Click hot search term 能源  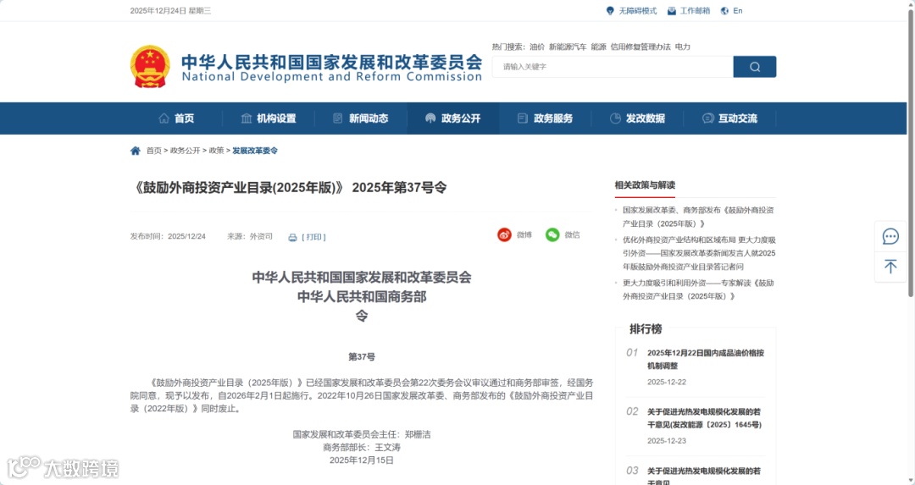(x=598, y=47)
